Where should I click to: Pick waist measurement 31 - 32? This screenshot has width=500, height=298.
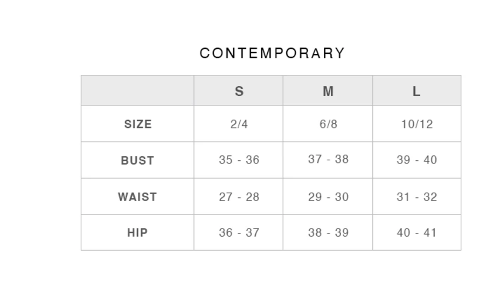click(417, 197)
